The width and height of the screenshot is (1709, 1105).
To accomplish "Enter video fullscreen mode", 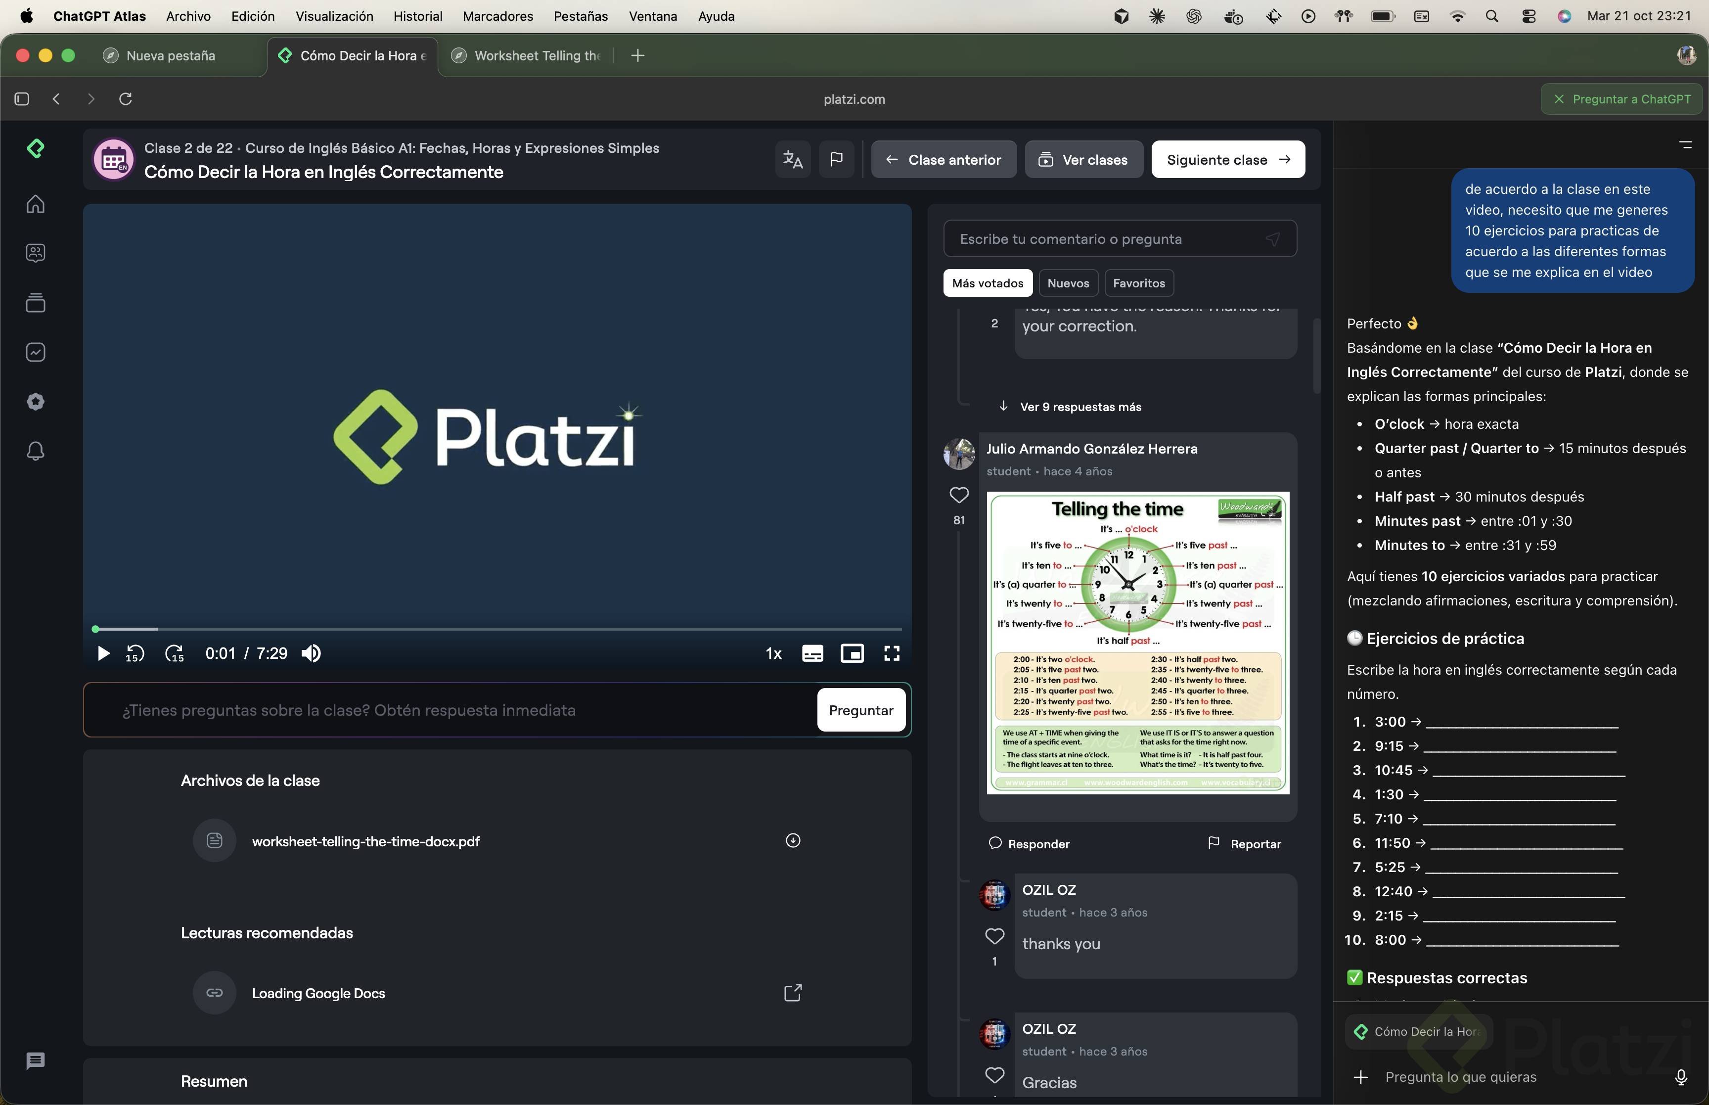I will pyautogui.click(x=892, y=653).
